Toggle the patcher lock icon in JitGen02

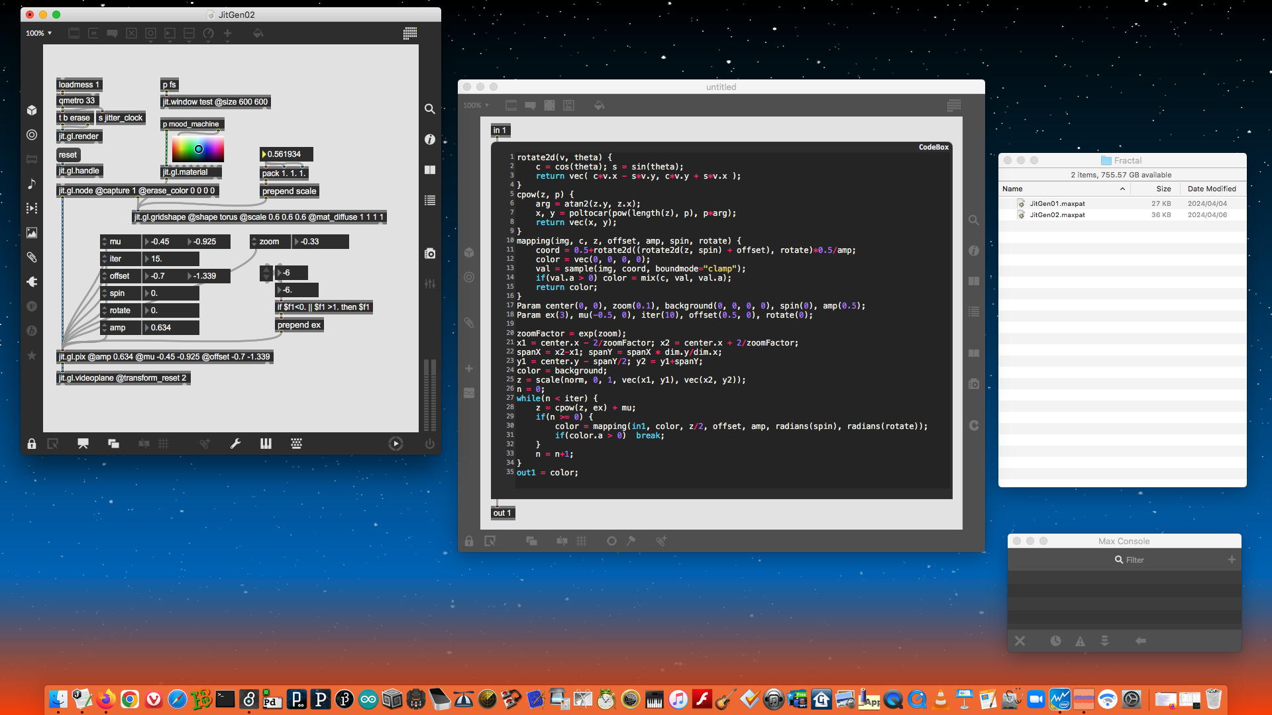(x=31, y=444)
